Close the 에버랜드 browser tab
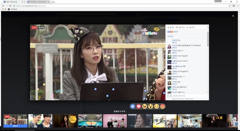240x131 pixels. (x=49, y=2)
